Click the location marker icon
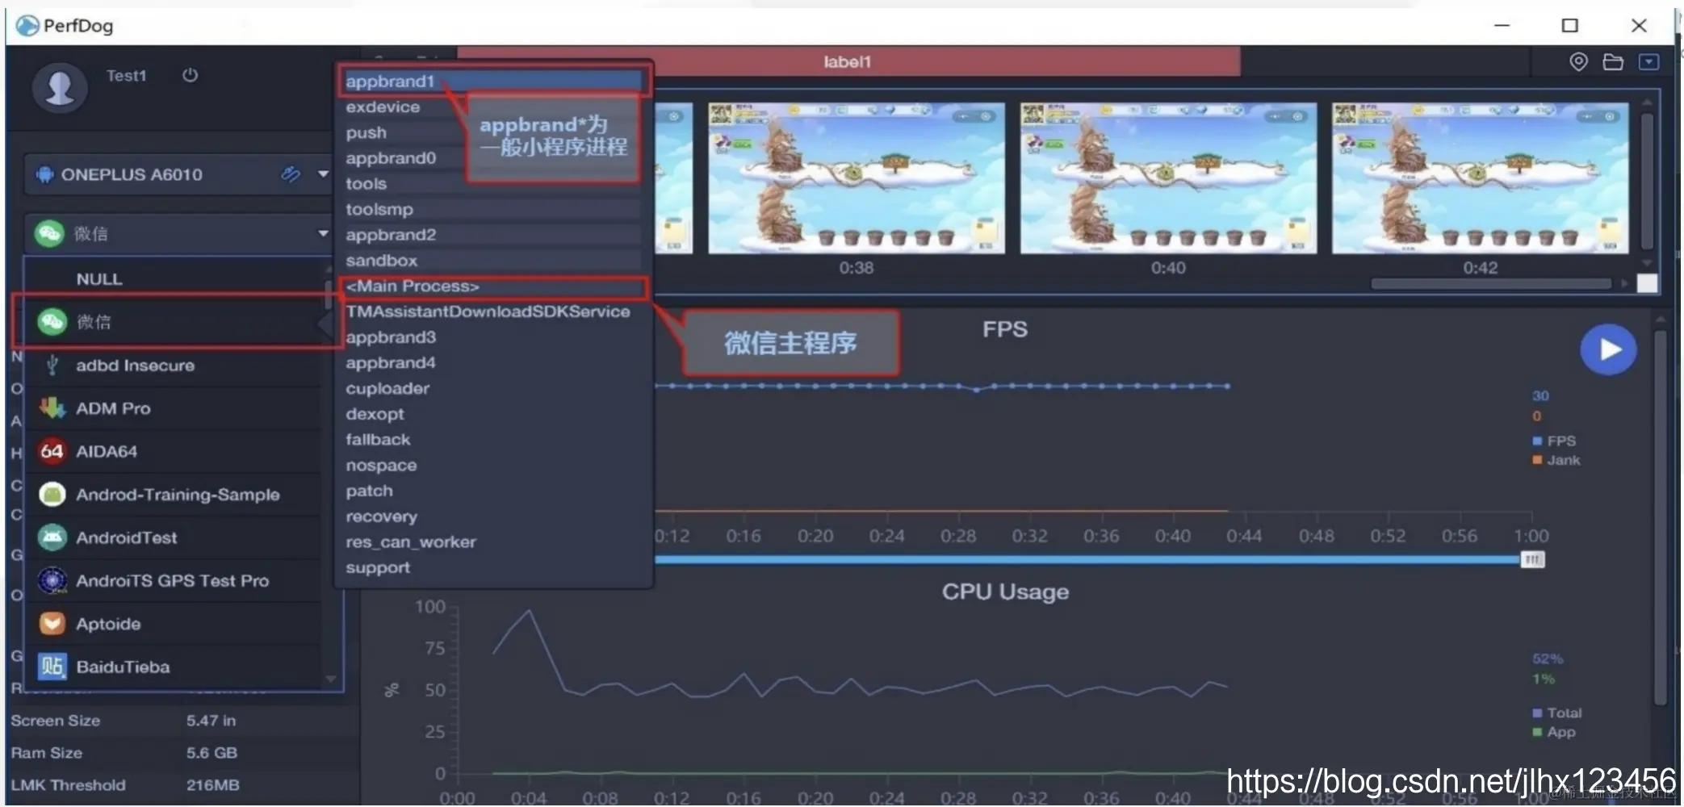Image resolution: width=1684 pixels, height=807 pixels. [x=1578, y=61]
